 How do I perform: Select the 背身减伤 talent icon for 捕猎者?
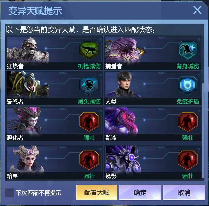188,50
